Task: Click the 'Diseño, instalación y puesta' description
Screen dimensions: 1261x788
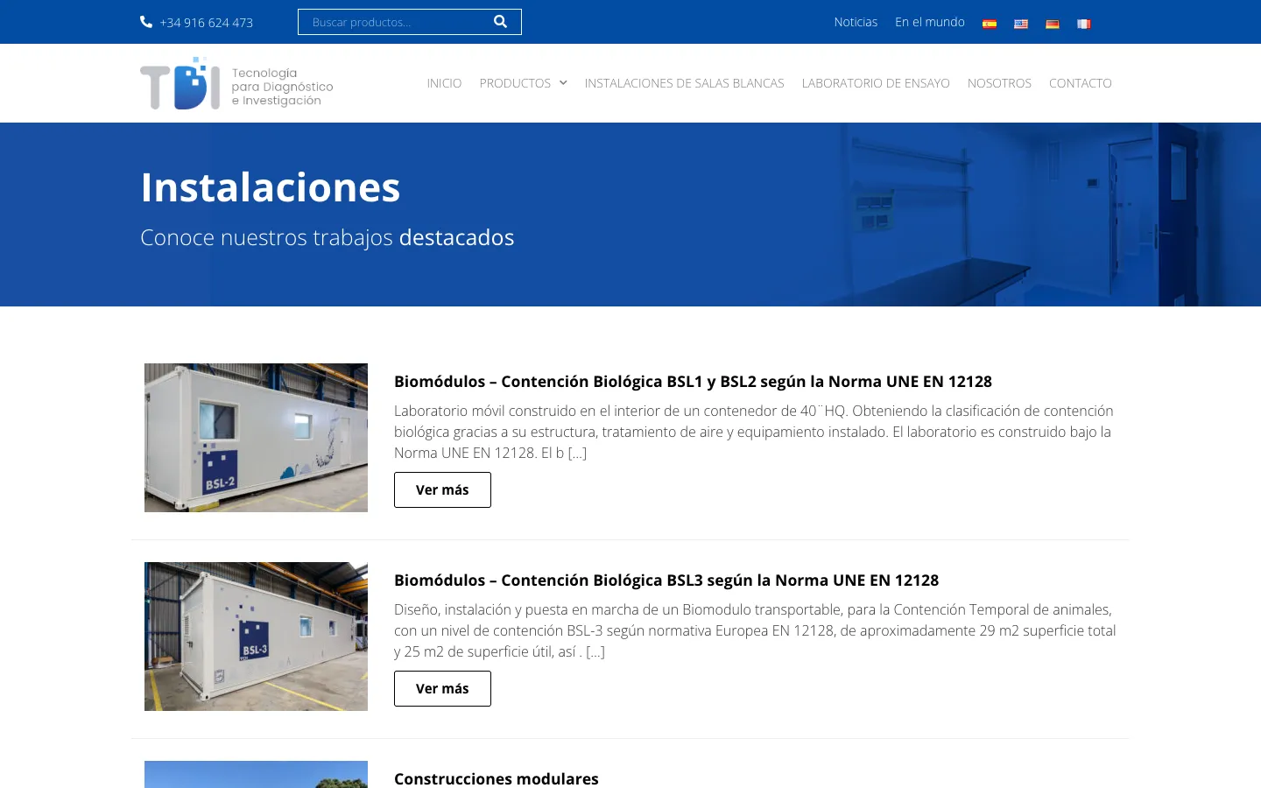Action: [x=755, y=630]
